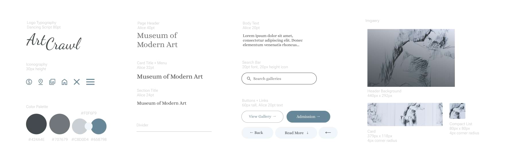This screenshot has height=163, width=507.
Task: Click the large Header Background image
Action: 411,58
